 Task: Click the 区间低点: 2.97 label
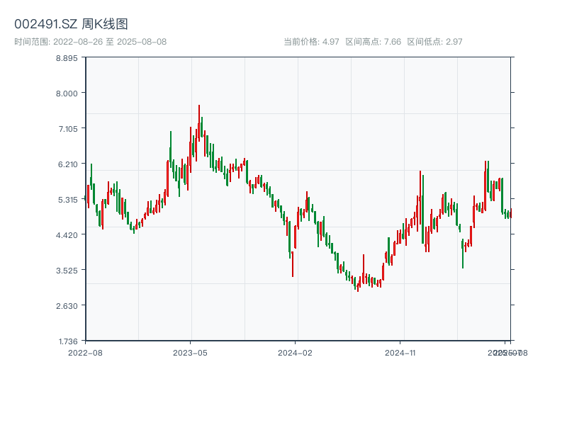(434, 42)
